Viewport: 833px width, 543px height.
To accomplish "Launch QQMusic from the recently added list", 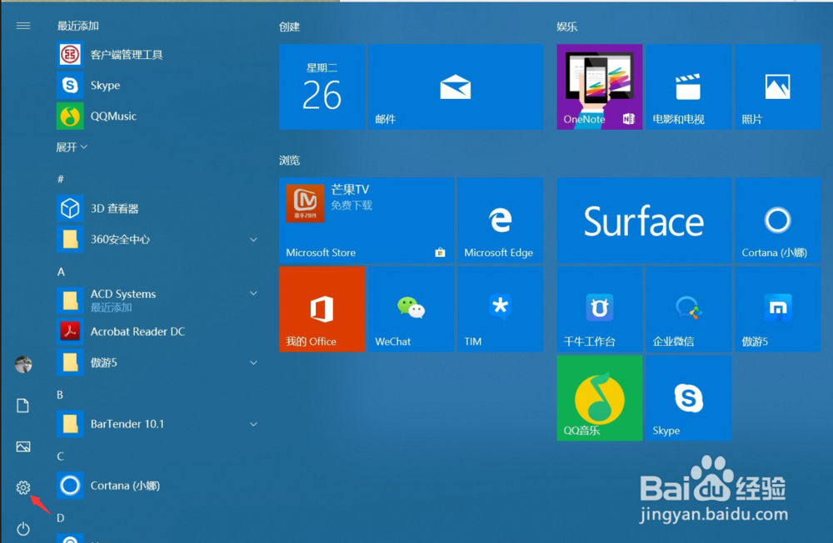I will pos(157,116).
